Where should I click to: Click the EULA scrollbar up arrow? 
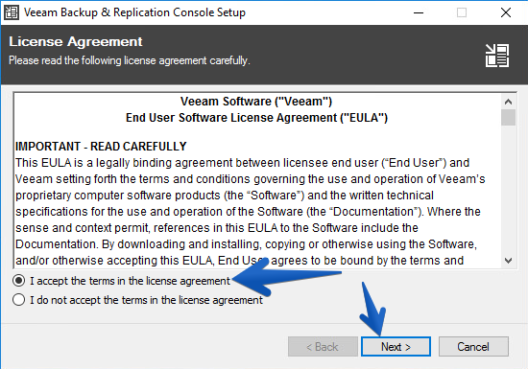coord(508,102)
